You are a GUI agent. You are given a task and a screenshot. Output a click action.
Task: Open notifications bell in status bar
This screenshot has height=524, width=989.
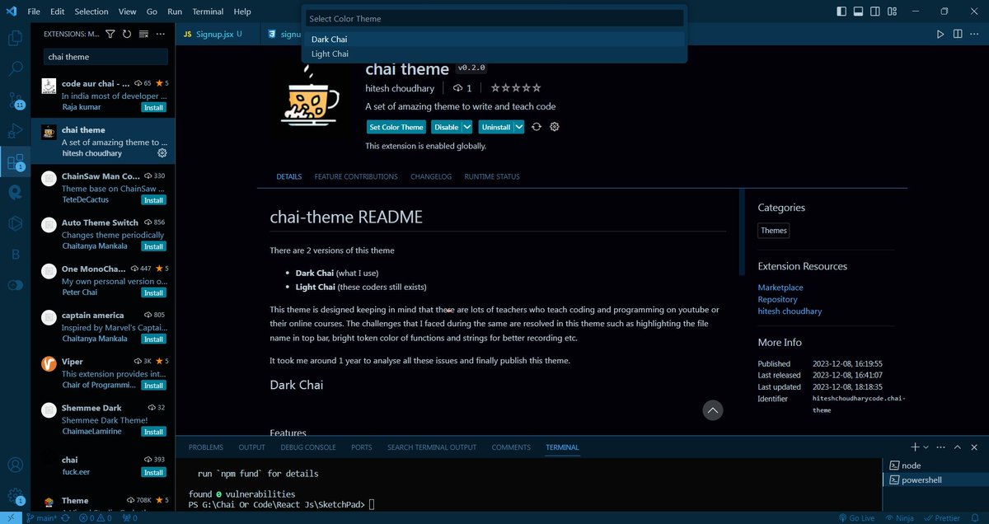977,518
